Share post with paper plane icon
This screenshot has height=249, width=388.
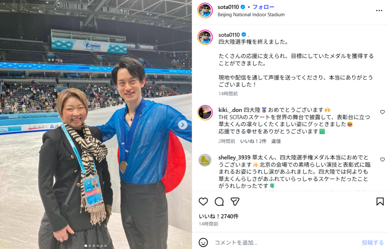pyautogui.click(x=235, y=201)
